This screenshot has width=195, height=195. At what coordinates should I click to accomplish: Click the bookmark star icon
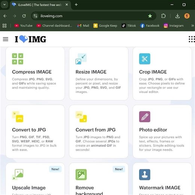coord(150,16)
